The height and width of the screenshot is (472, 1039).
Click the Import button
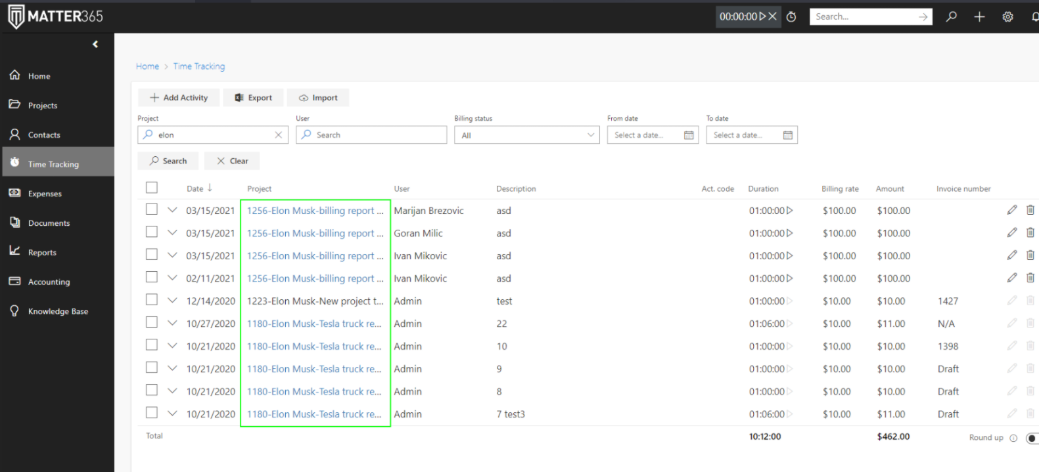pyautogui.click(x=318, y=97)
